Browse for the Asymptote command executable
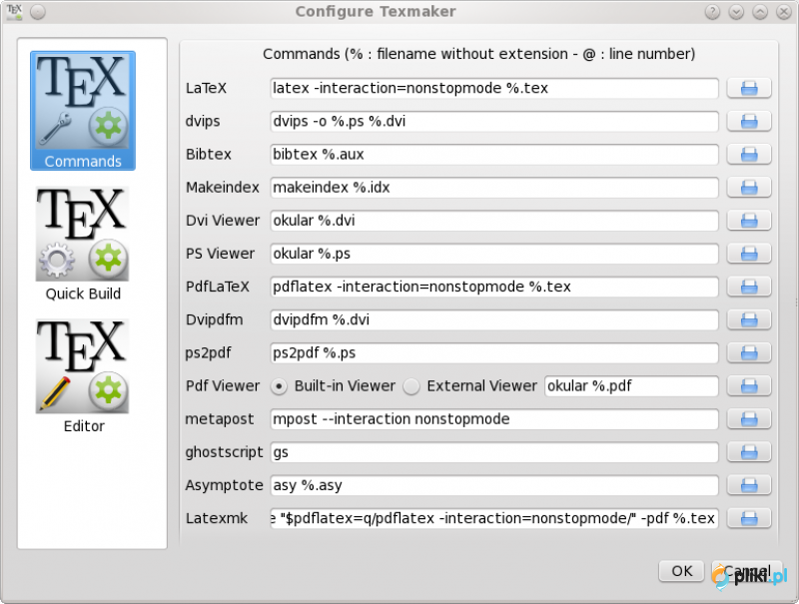 [x=748, y=485]
